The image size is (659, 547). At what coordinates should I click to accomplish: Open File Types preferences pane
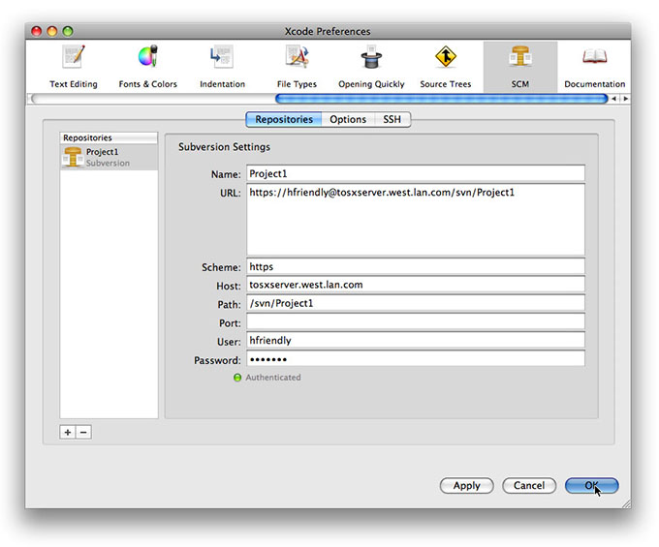click(297, 67)
